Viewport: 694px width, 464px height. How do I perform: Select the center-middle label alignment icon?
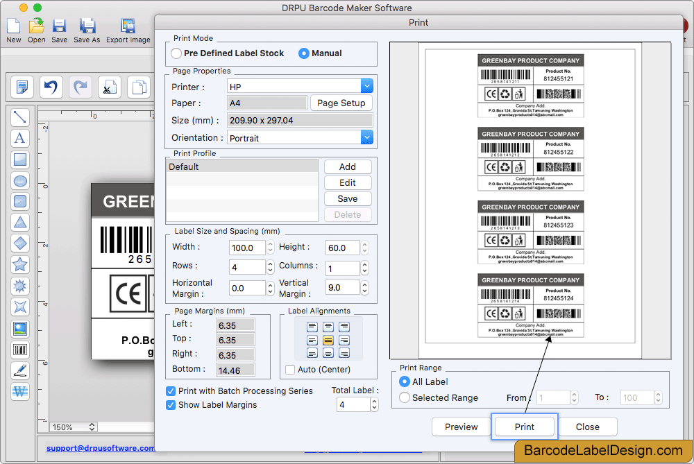[328, 340]
